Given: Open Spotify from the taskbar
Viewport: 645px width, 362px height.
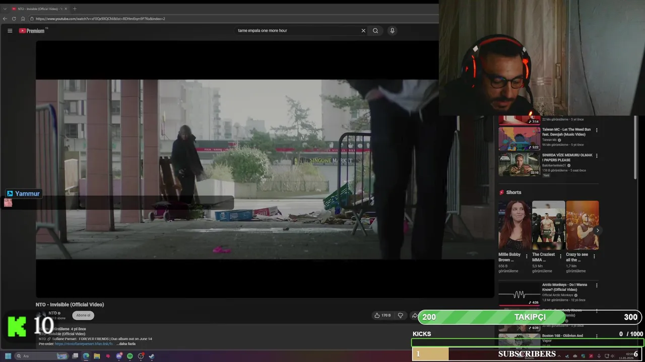Looking at the screenshot, I should coord(130,356).
